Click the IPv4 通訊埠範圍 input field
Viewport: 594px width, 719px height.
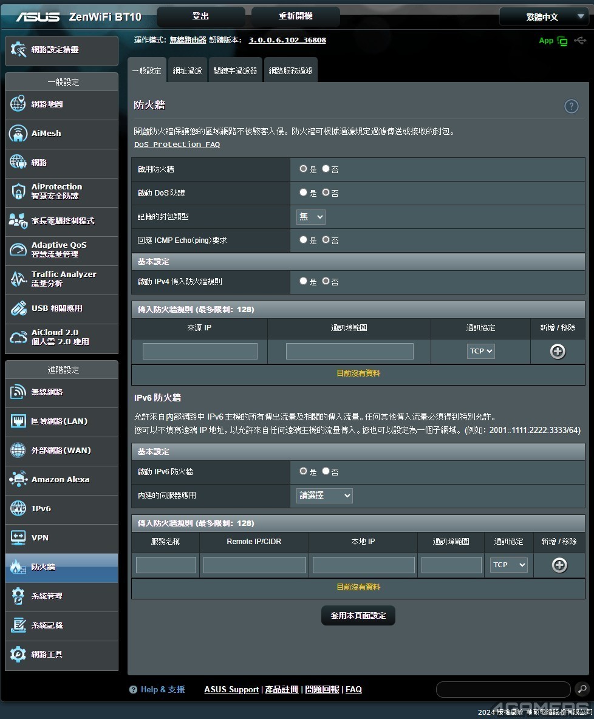point(349,351)
